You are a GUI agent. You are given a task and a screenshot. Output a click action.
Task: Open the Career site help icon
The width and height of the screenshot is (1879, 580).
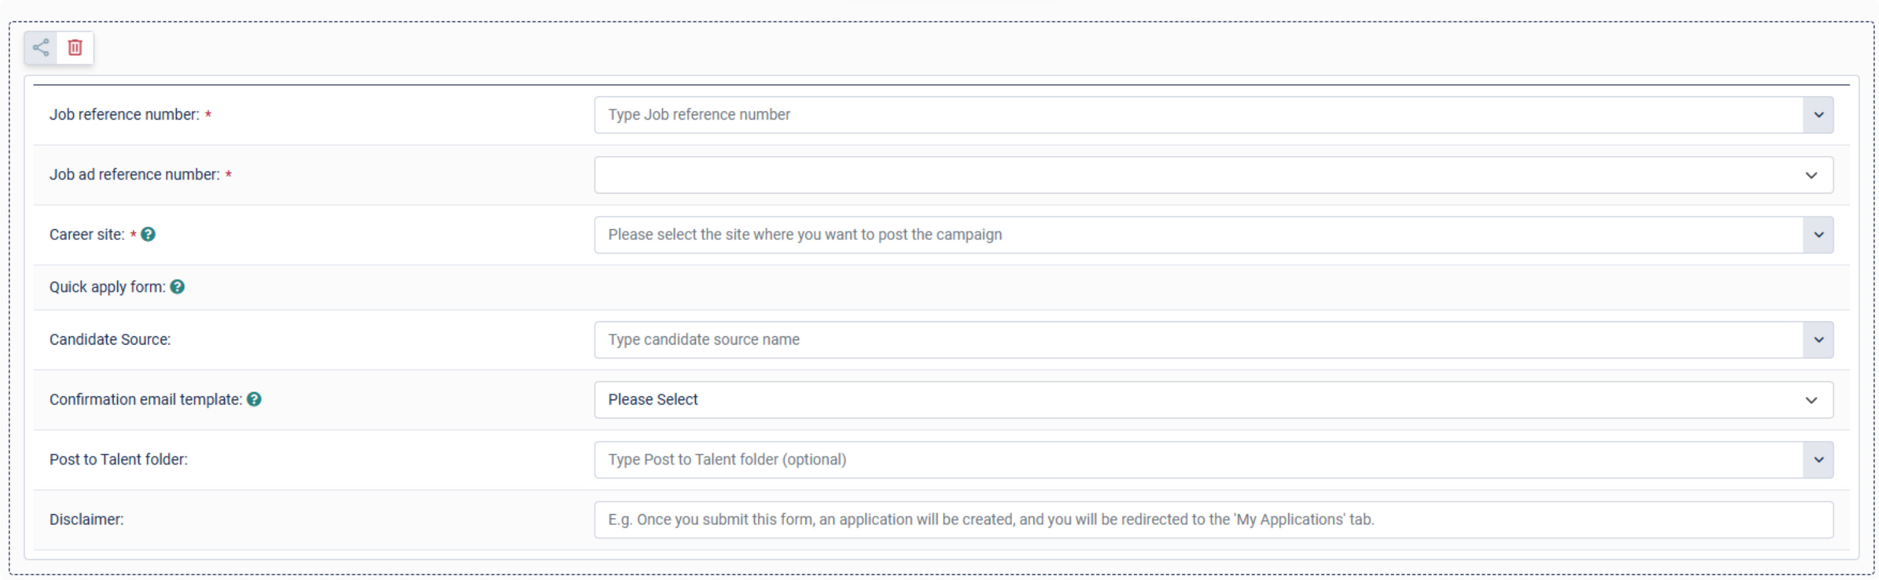coord(148,234)
